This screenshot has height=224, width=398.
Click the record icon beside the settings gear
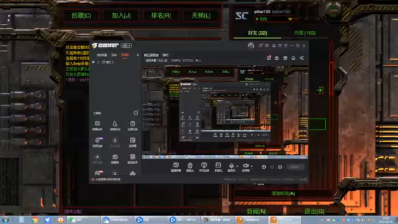click(x=264, y=167)
